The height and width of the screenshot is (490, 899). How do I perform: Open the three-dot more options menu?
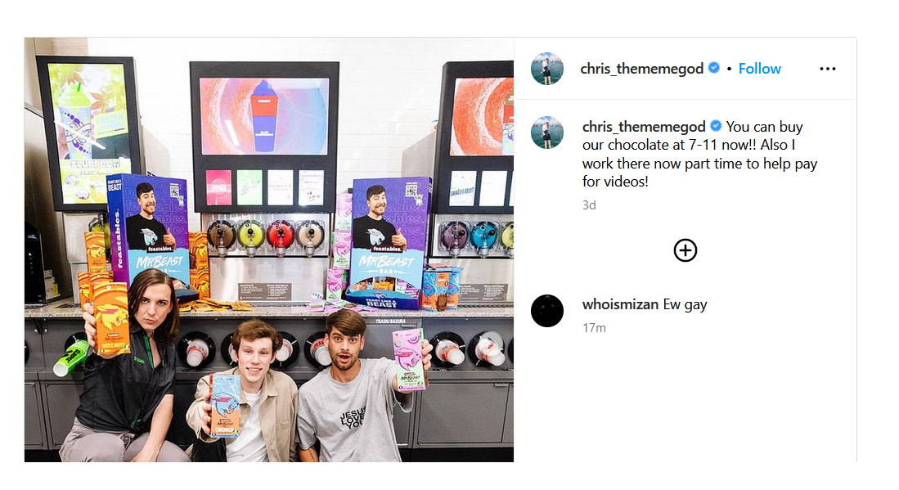click(x=827, y=69)
